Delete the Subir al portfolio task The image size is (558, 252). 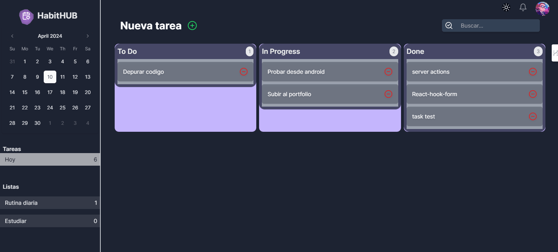coord(388,94)
